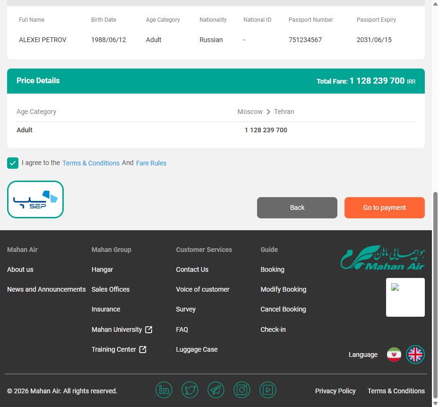Click the Full Name column header
Image resolution: width=439 pixels, height=407 pixels.
(32, 20)
